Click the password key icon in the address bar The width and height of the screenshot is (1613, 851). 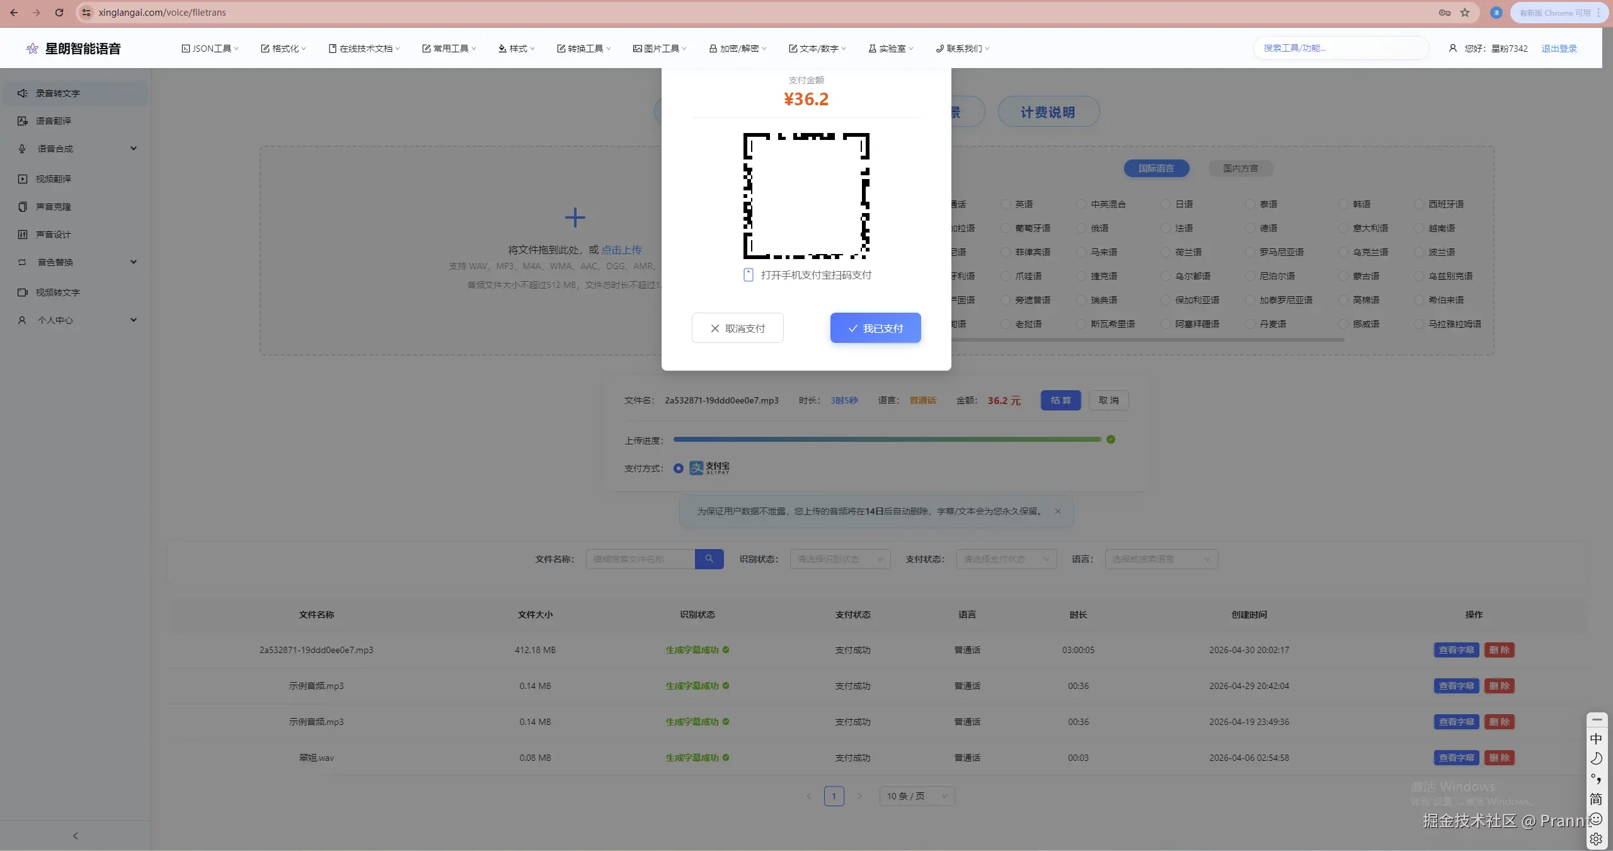(x=1445, y=13)
